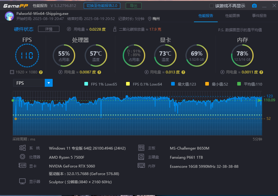Image resolution: width=278 pixels, height=196 pixels.
Task: Click 切换至性能报告2.0 button
Action: click(102, 6)
